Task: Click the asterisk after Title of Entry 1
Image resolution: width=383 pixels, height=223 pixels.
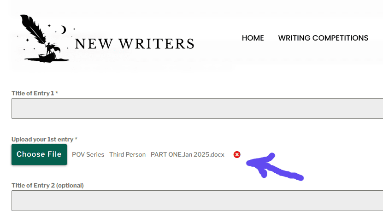Action: [x=57, y=93]
